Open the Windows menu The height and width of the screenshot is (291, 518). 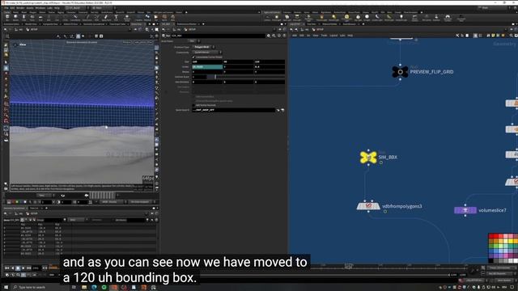click(40, 7)
